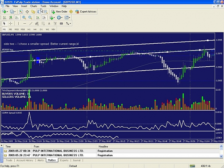
Task: Open the Periods clock icon
Action: coord(59,18)
